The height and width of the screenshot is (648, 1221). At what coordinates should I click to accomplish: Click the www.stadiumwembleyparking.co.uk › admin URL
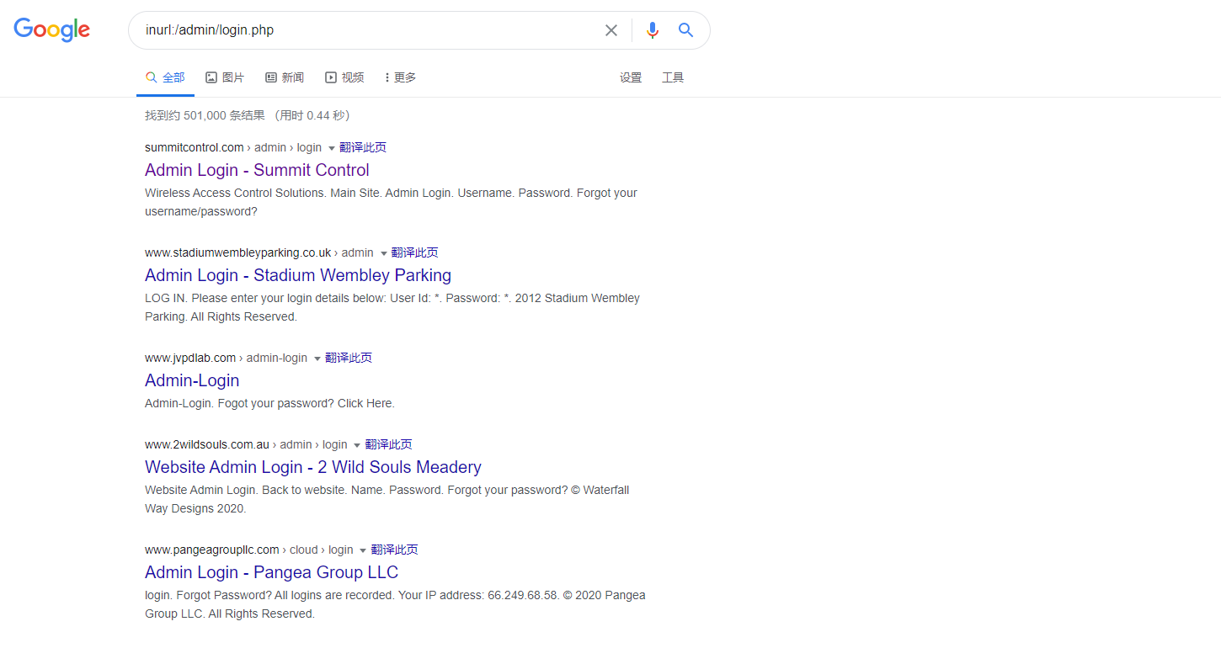tap(259, 252)
